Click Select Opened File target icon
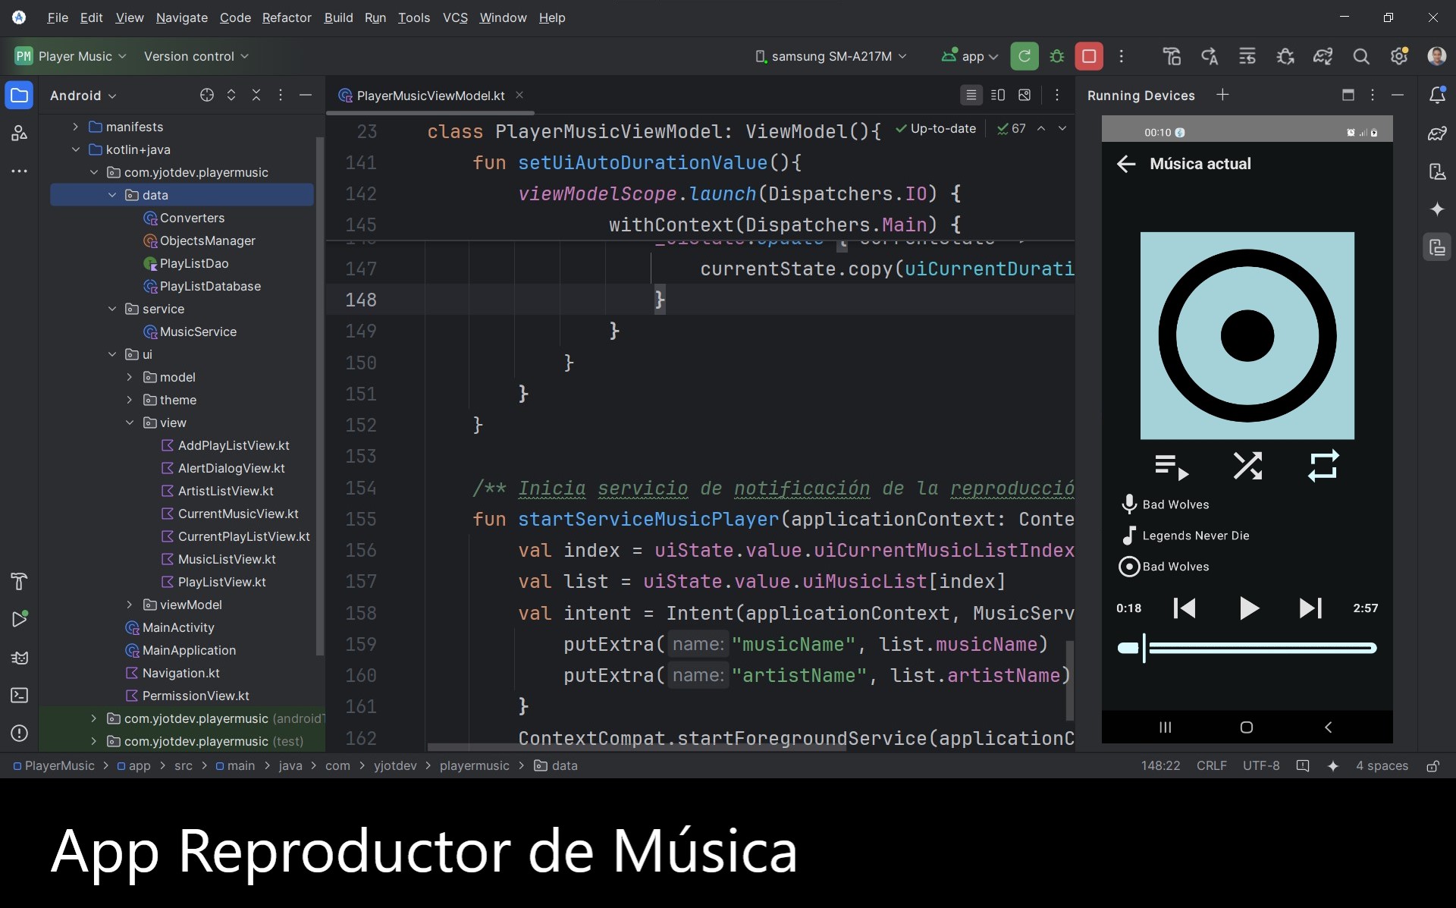Image resolution: width=1456 pixels, height=908 pixels. click(206, 95)
